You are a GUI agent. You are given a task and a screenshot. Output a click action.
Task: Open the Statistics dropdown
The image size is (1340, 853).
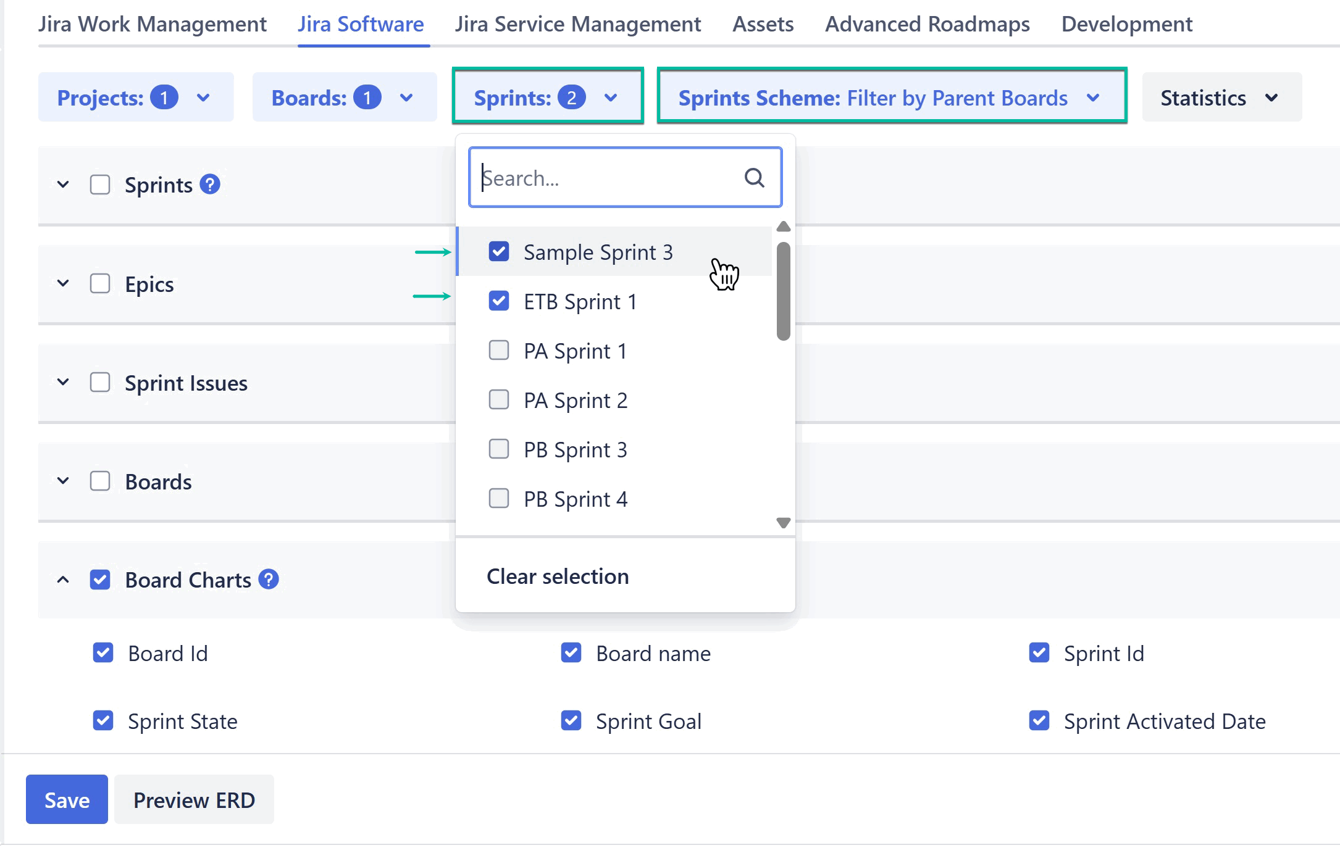[1221, 98]
